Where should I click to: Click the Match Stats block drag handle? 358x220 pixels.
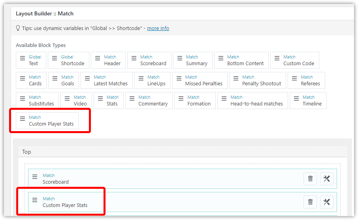click(x=100, y=98)
